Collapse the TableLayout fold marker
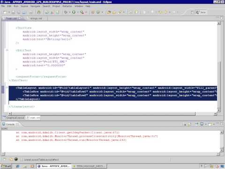225x169 pixels. [x=7, y=88]
